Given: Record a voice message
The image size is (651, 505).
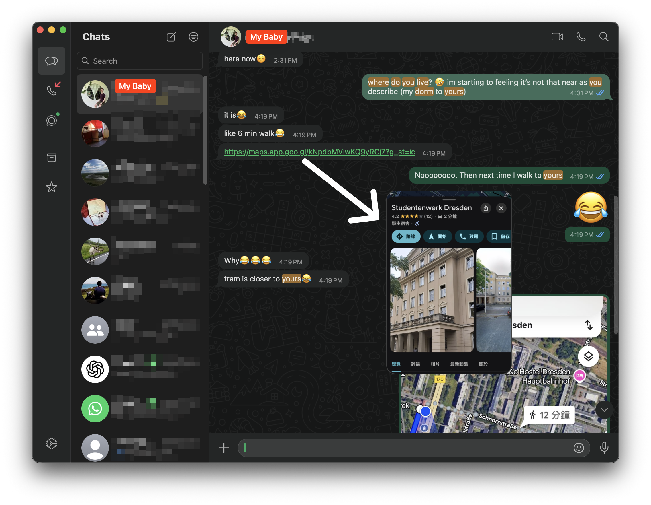Looking at the screenshot, I should pos(604,448).
